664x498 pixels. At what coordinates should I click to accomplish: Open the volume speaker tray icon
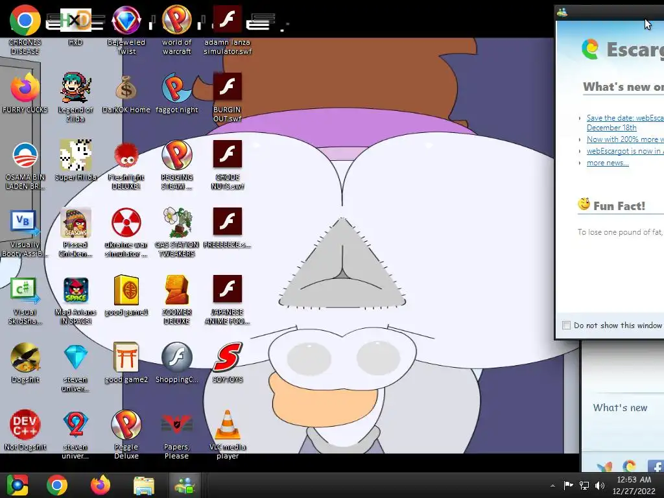pos(600,485)
